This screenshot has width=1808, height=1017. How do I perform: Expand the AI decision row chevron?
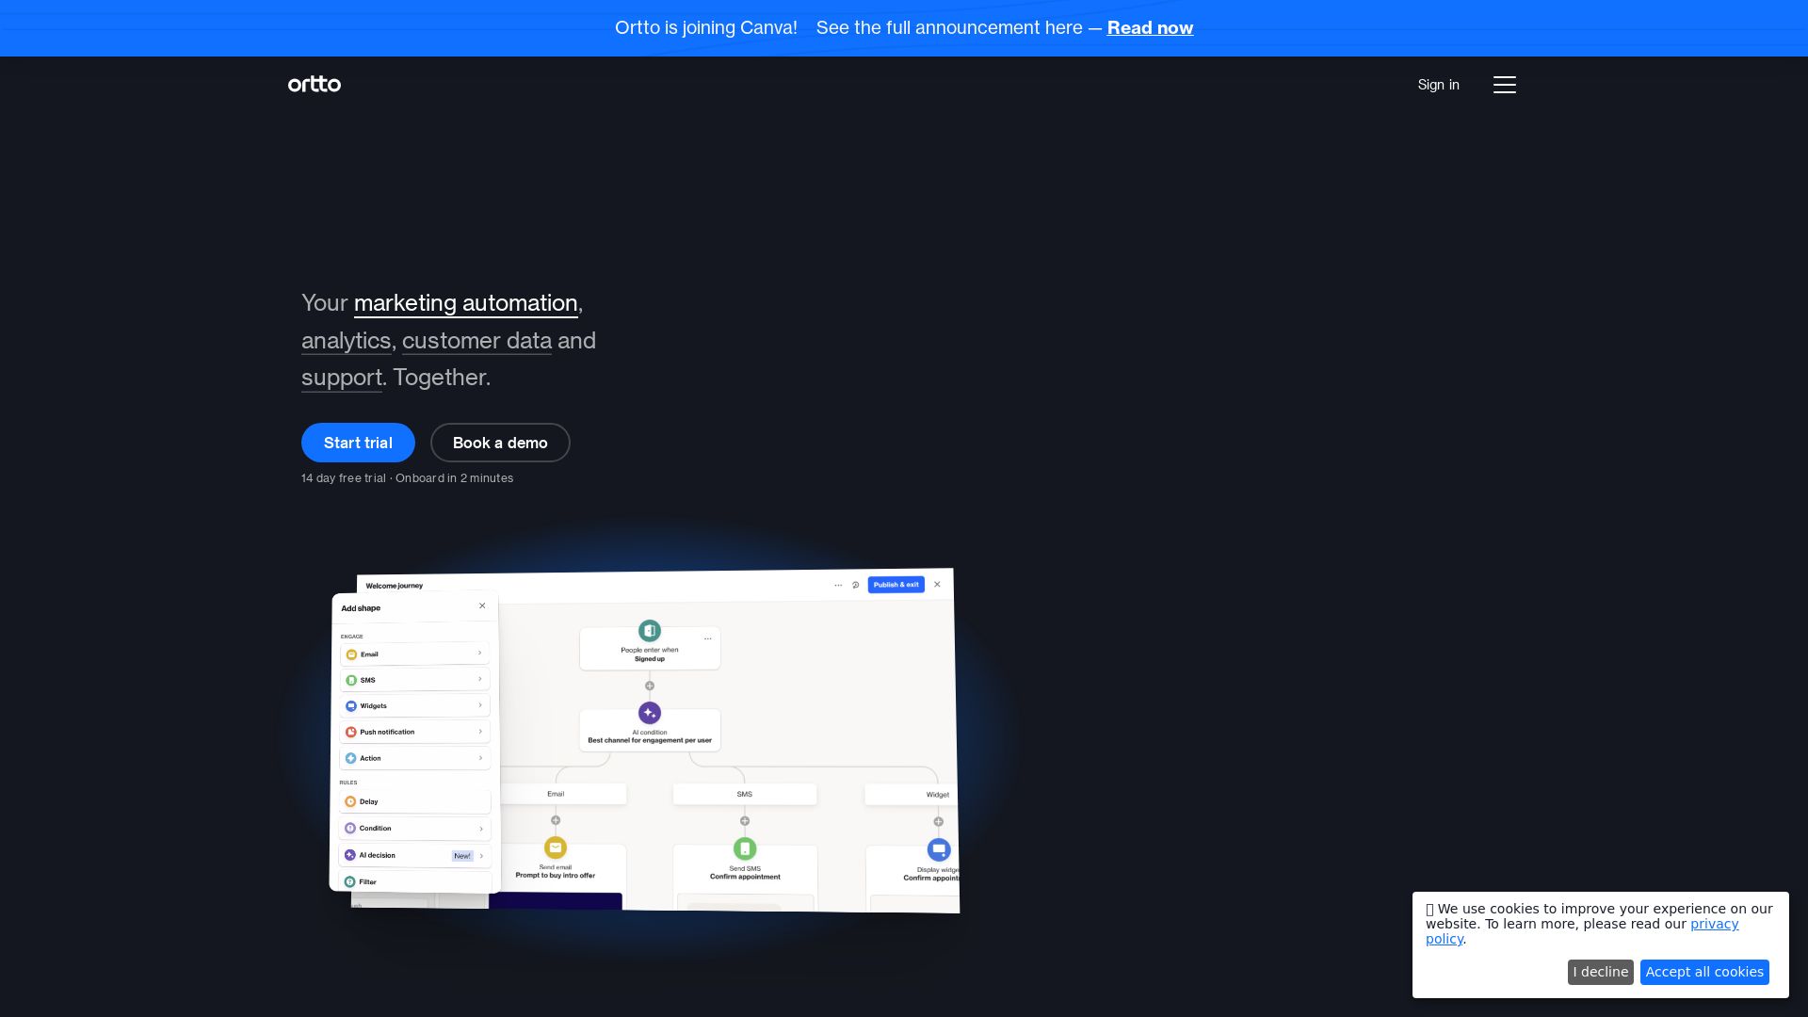pyautogui.click(x=481, y=856)
